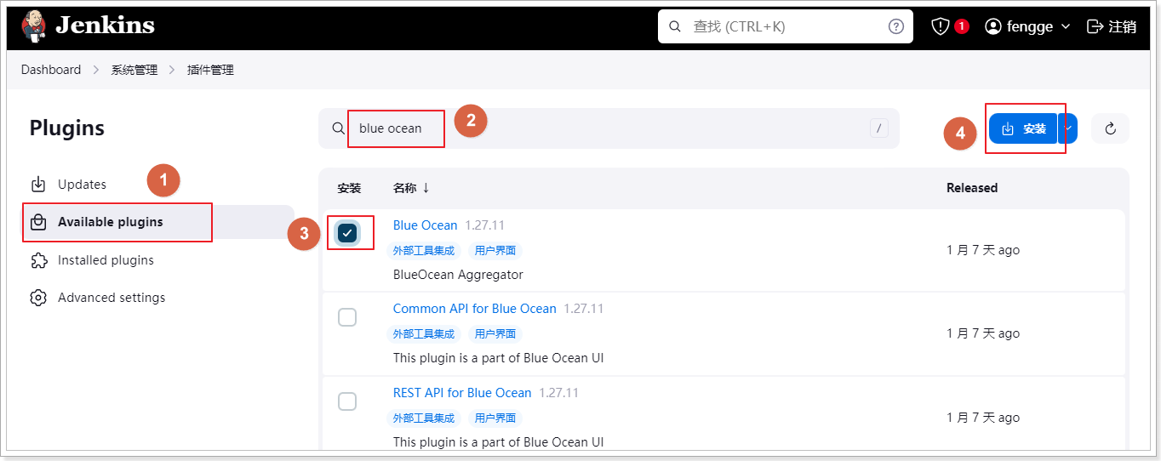Click the user avatar icon beside fengge

[x=992, y=26]
